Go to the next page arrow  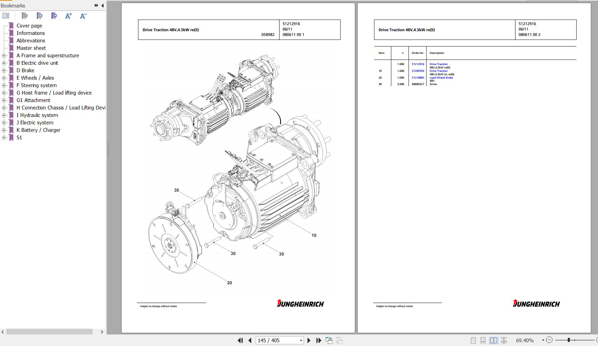tap(309, 340)
